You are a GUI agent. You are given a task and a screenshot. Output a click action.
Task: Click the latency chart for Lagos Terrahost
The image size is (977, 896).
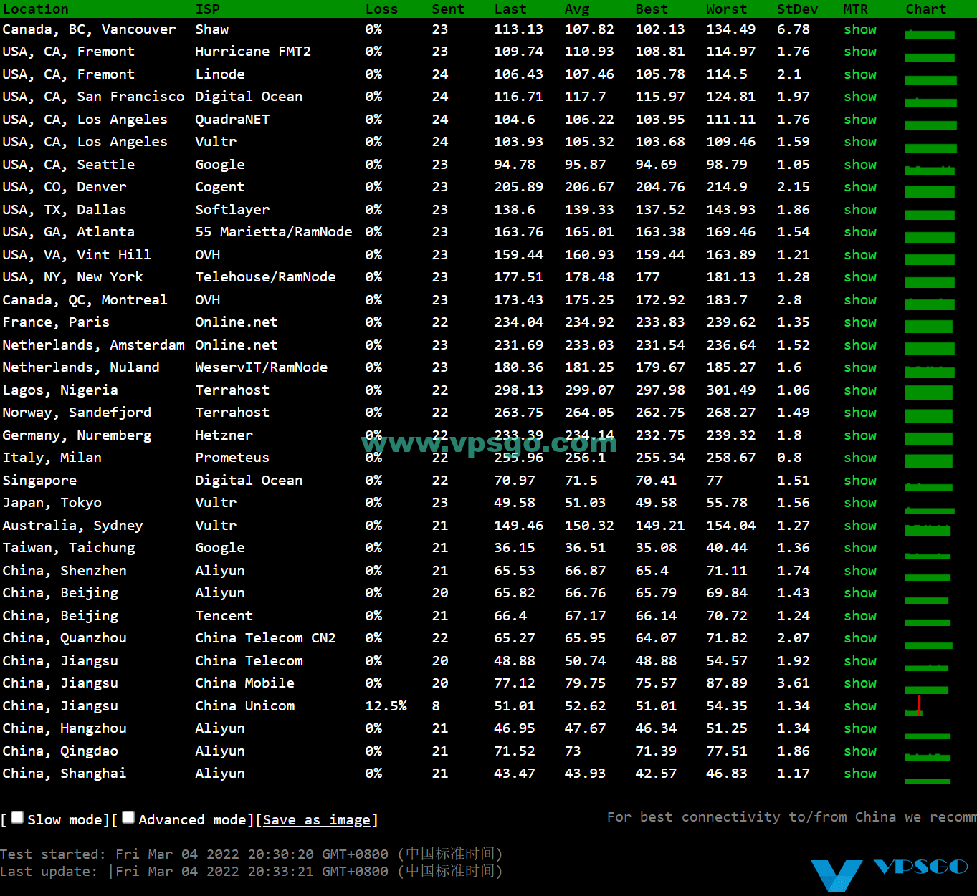[928, 392]
